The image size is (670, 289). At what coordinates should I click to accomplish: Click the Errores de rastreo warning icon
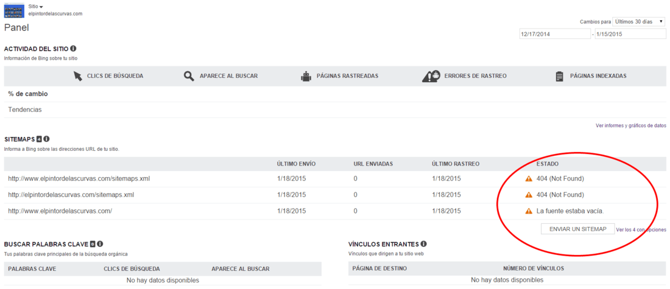(431, 76)
